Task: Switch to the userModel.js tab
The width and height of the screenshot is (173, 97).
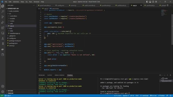Action: pyautogui.click(x=149, y=5)
